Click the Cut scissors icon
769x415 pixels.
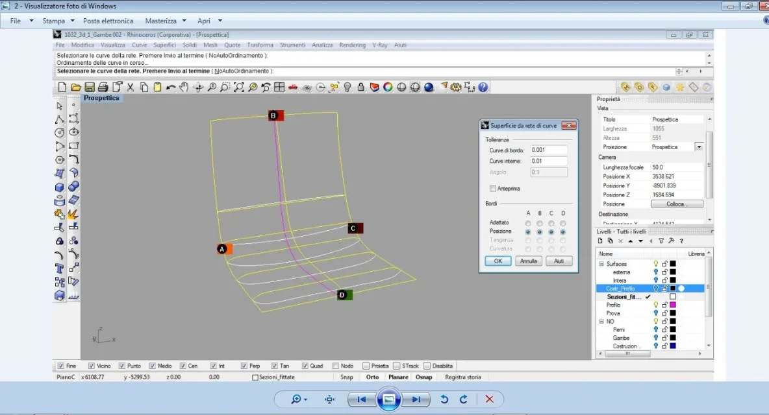click(131, 87)
